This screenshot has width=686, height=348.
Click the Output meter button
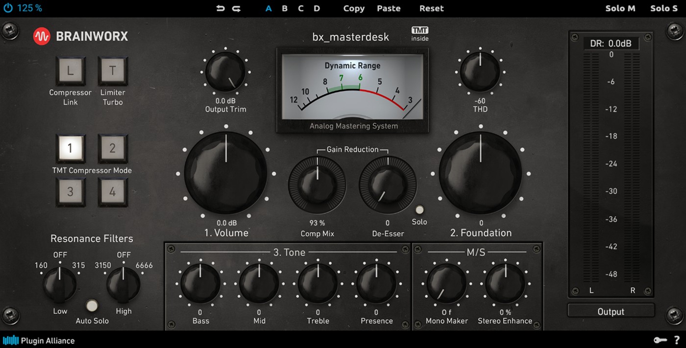(611, 311)
